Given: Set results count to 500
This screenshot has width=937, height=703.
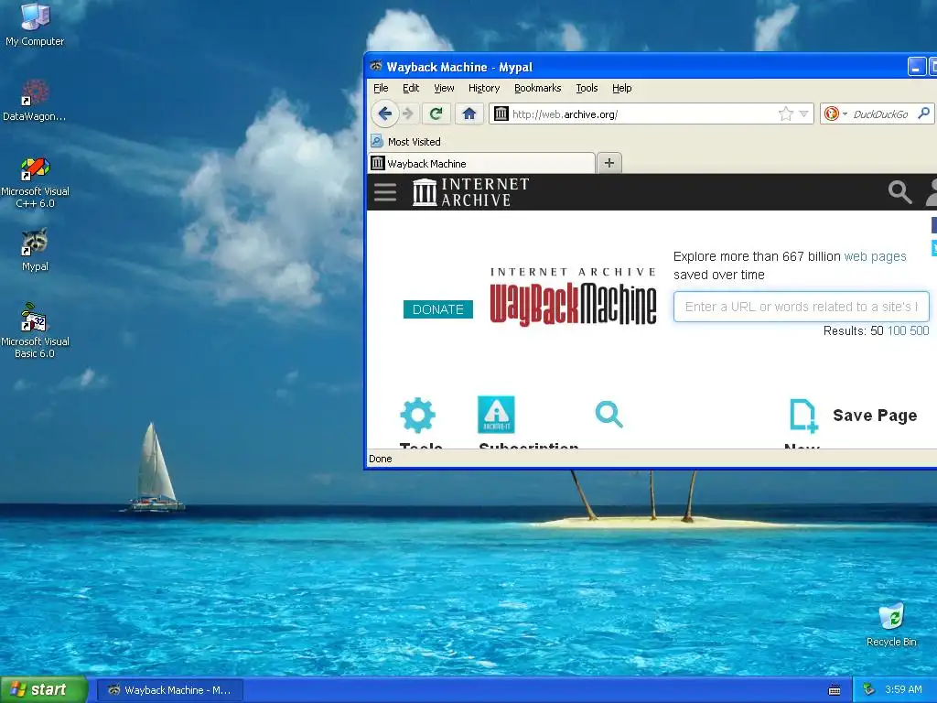Looking at the screenshot, I should 919,330.
